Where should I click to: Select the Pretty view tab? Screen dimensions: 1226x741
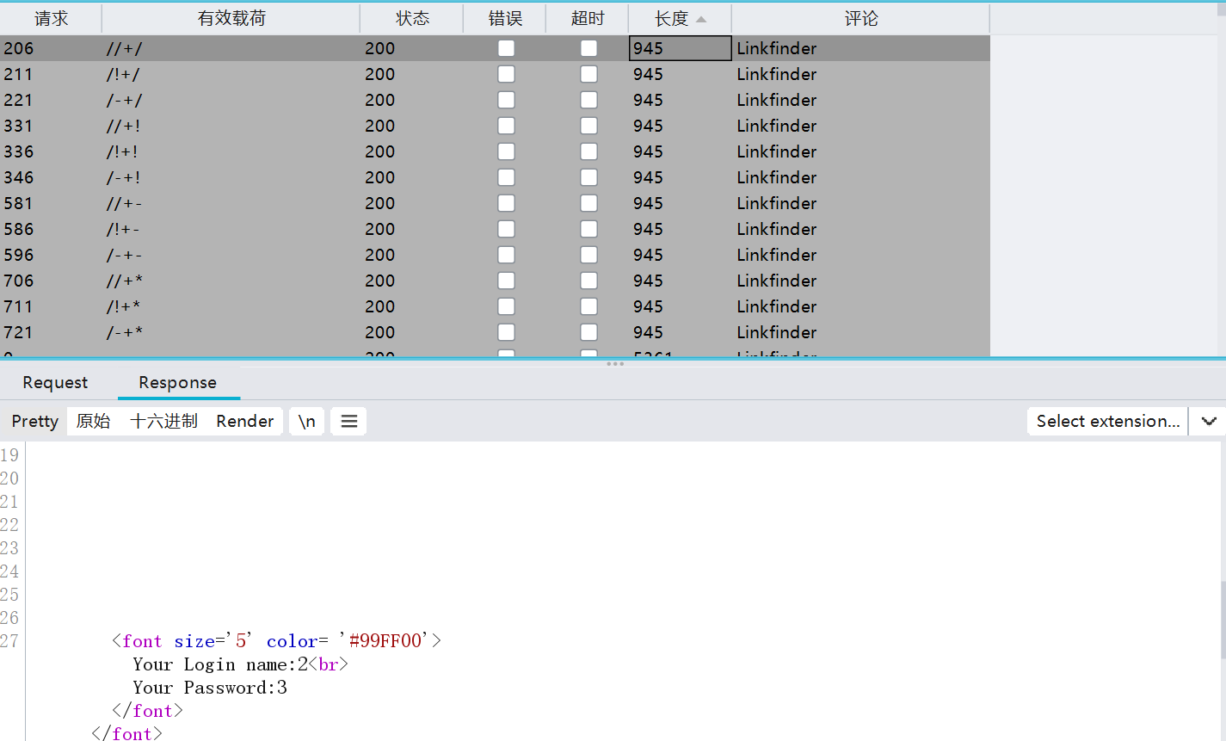coord(35,421)
